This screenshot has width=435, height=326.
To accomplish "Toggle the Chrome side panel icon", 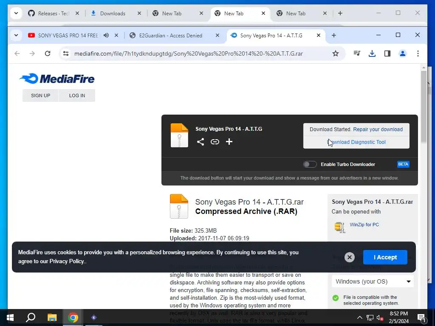I will click(x=387, y=53).
